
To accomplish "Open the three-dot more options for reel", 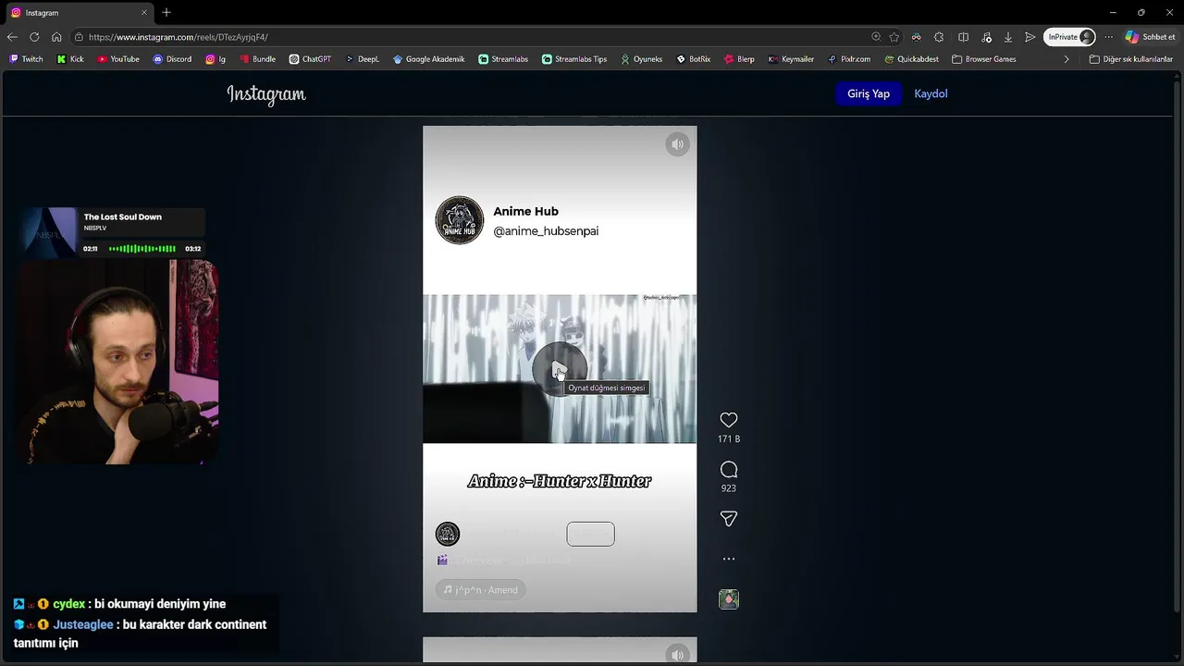I will (x=729, y=559).
